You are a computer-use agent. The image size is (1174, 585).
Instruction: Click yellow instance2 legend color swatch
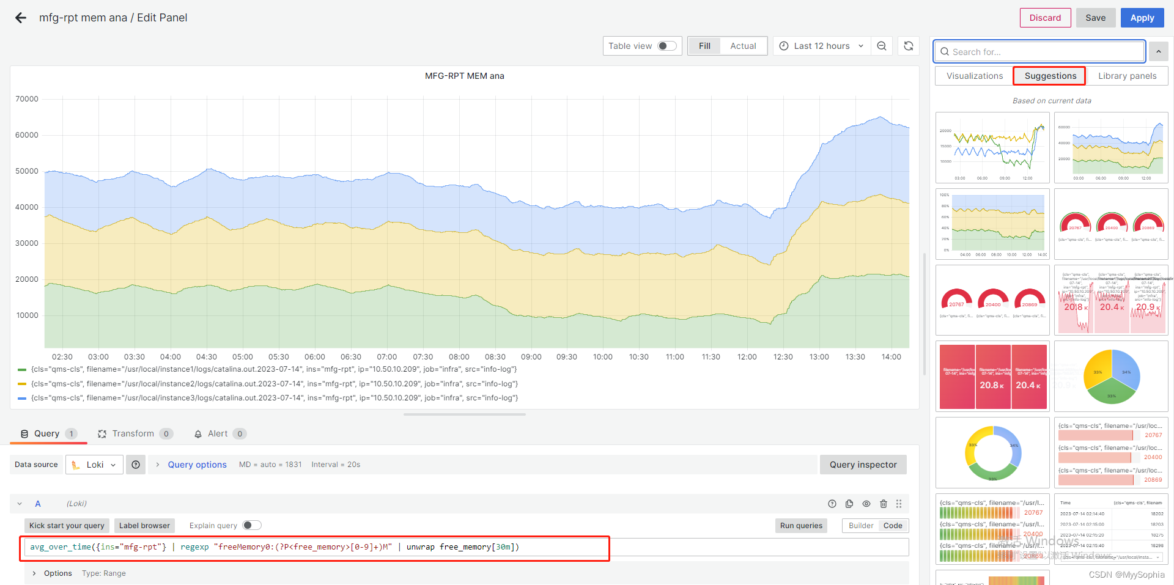click(22, 384)
